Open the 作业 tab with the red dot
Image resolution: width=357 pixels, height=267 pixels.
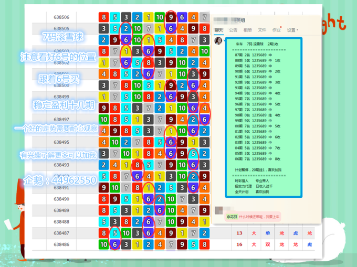[276, 30]
